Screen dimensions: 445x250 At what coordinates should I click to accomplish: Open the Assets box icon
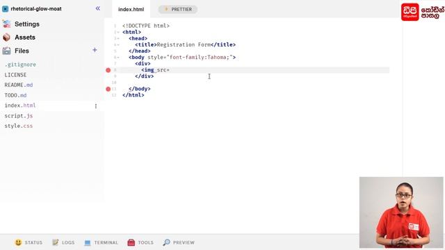tap(6, 37)
